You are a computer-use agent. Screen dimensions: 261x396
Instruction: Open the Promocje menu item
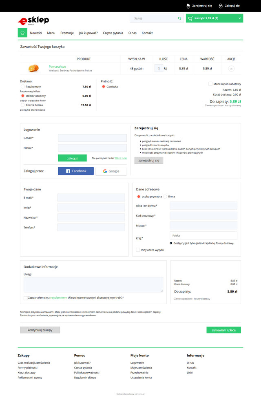[x=67, y=33]
